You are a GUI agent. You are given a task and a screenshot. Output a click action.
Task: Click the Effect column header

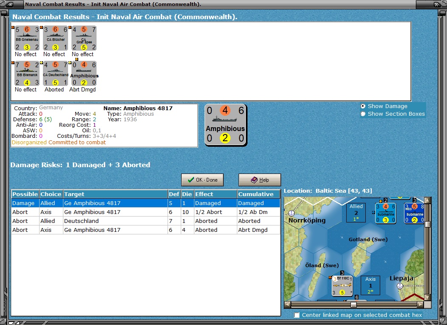click(x=216, y=194)
